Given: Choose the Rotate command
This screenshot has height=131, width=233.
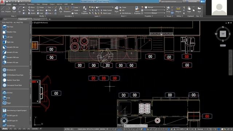Looking at the screenshot, I should pyautogui.click(x=40, y=7).
